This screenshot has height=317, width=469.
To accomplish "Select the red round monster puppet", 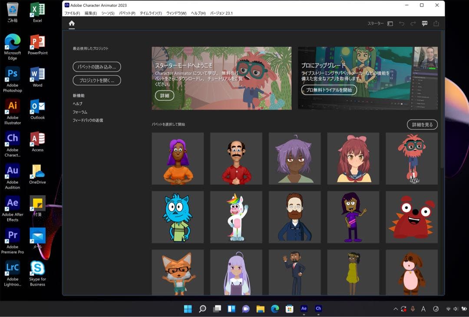I will point(412,217).
